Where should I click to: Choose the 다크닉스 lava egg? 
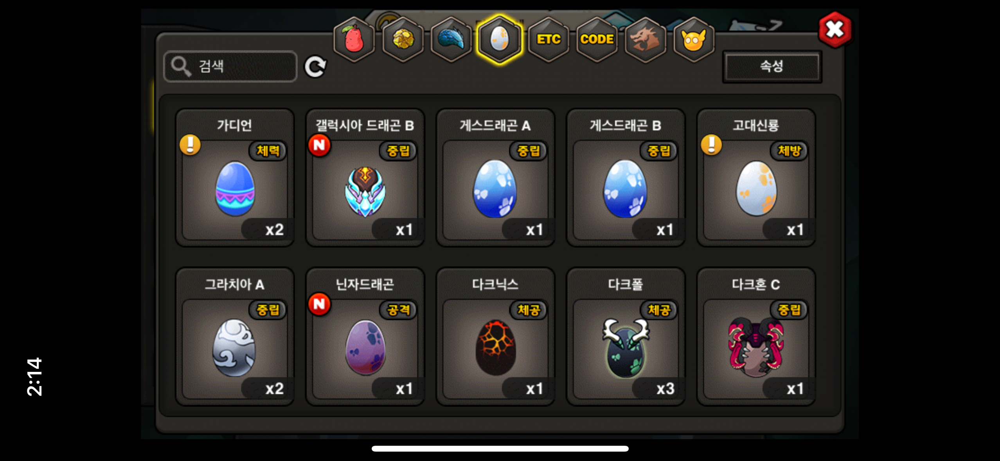[495, 337]
